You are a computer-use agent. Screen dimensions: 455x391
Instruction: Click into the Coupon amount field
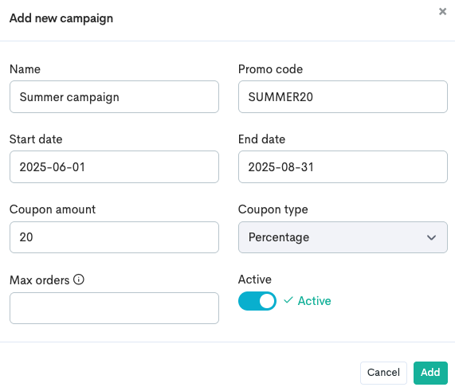coord(114,237)
